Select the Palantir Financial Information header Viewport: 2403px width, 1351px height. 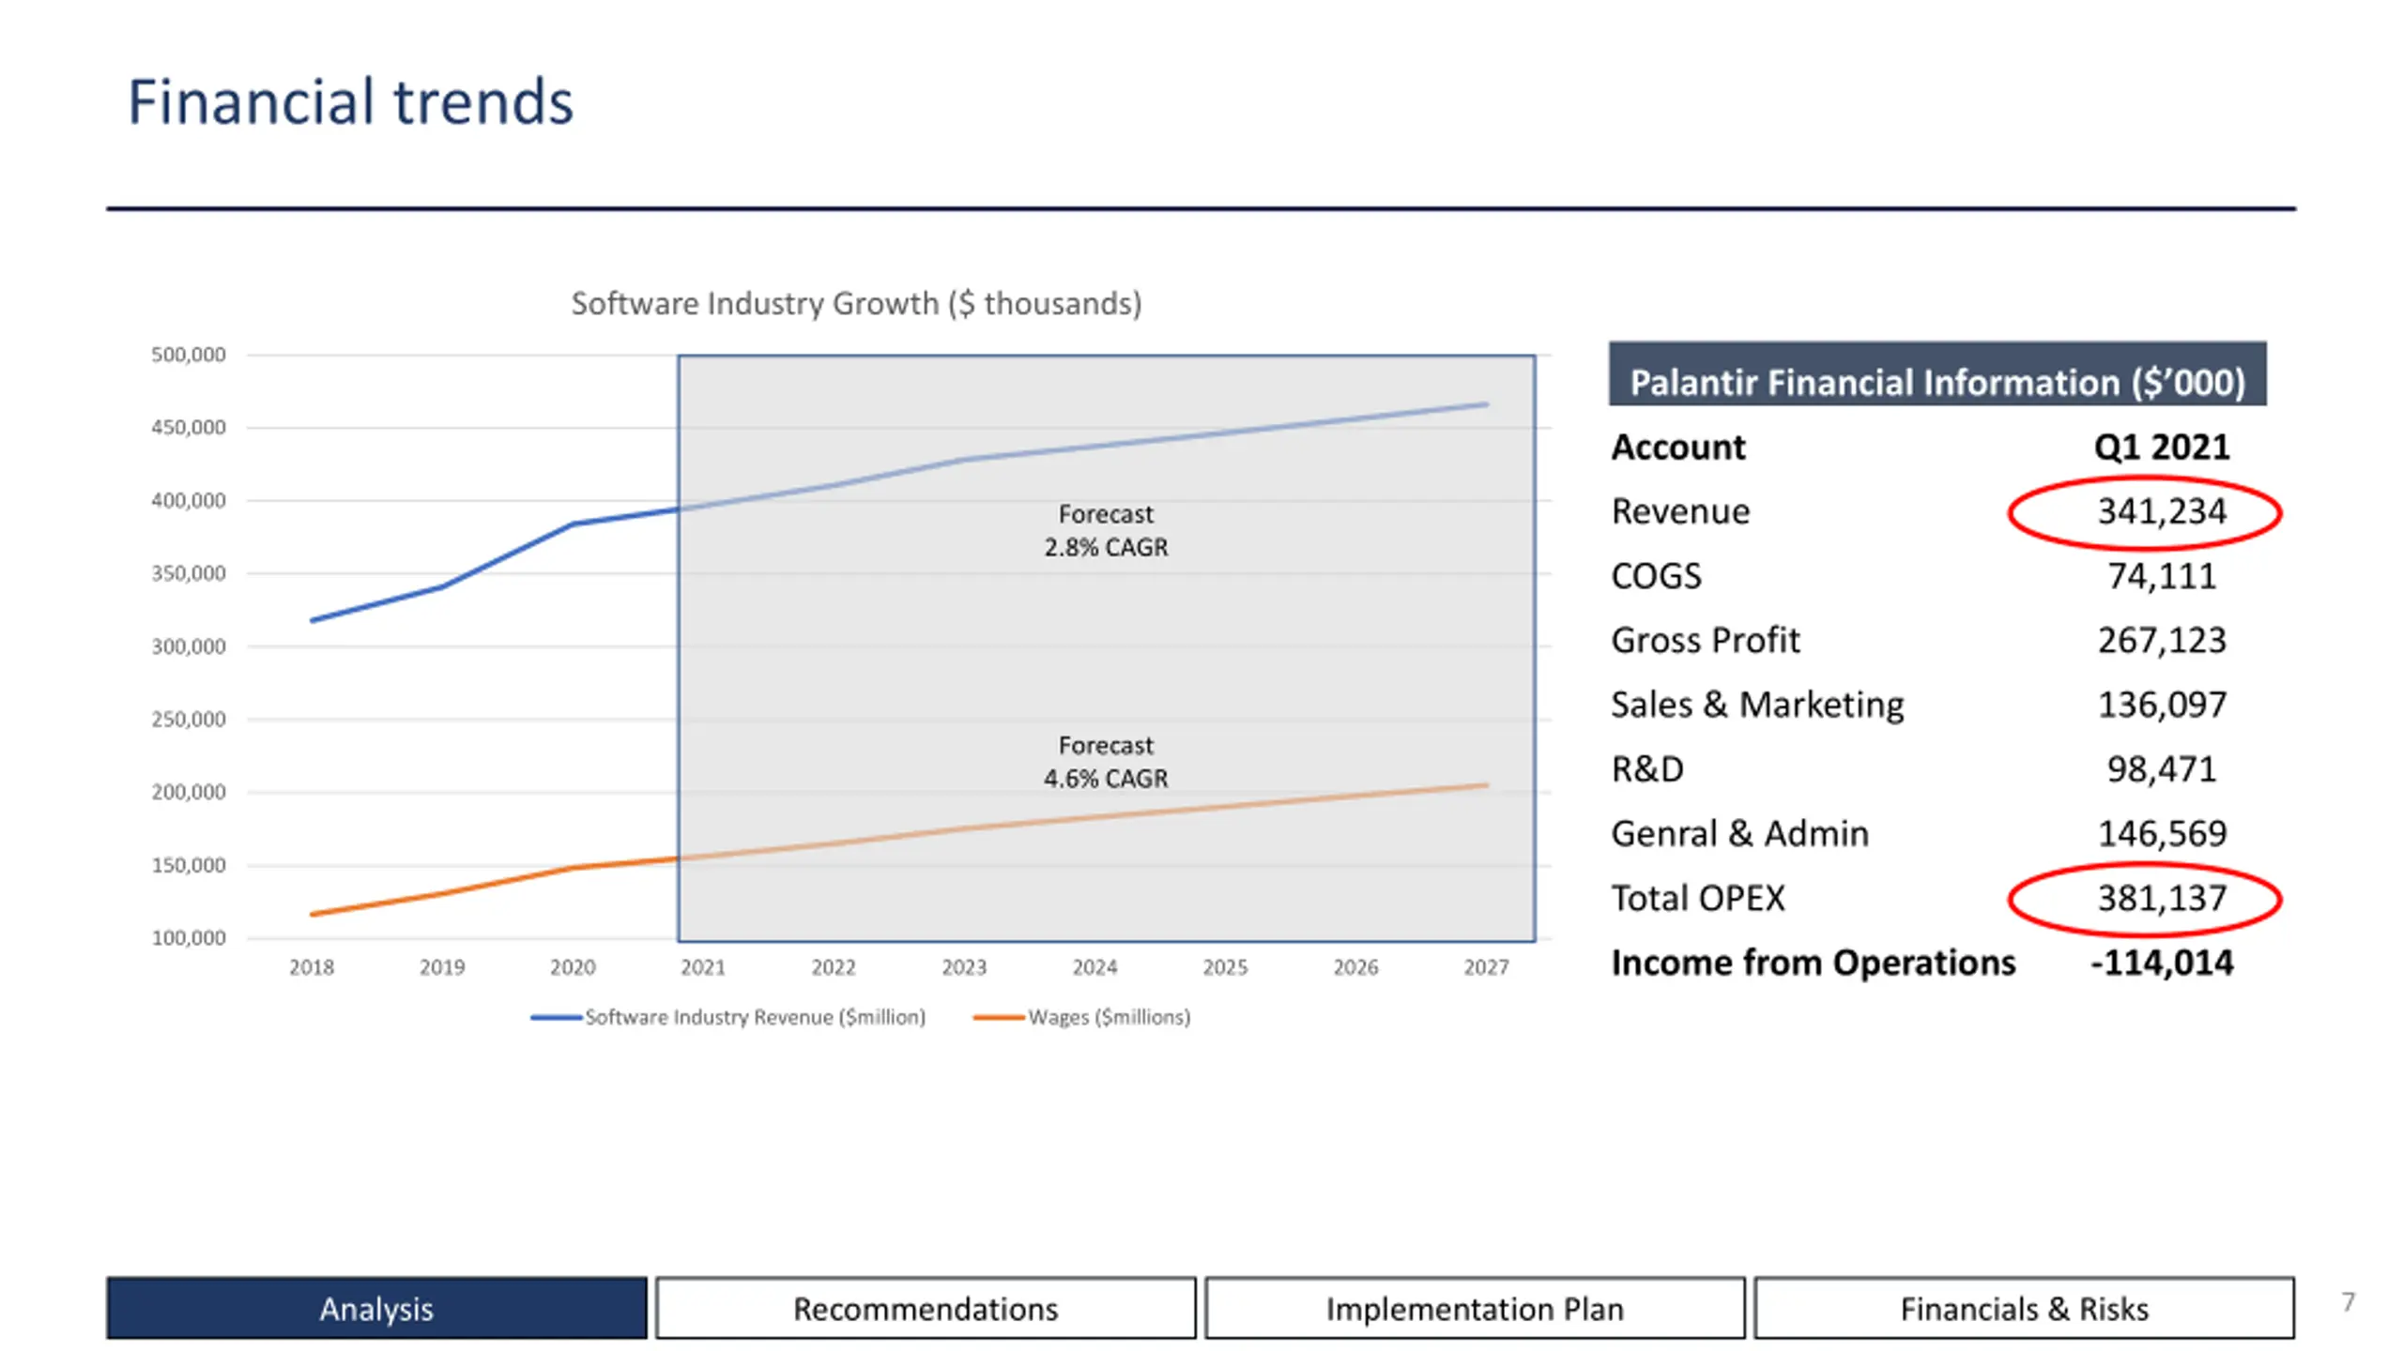(1936, 382)
